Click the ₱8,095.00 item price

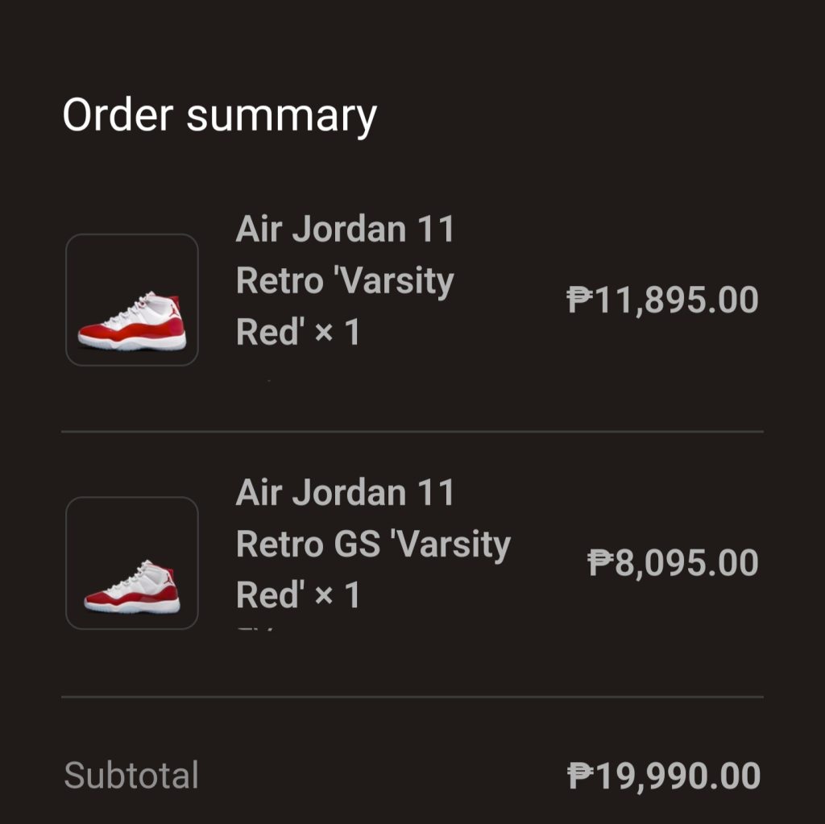click(673, 563)
